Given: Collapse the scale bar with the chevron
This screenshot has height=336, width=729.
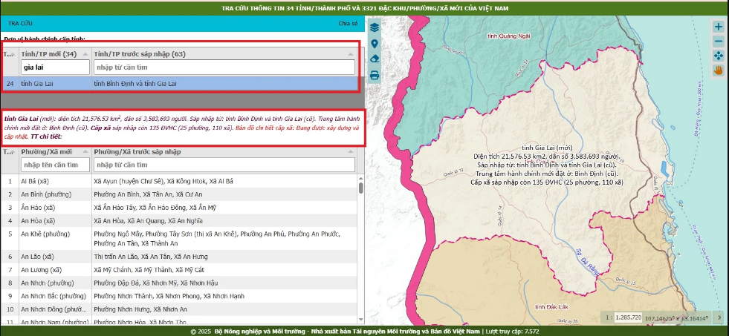Looking at the screenshot, I should click(x=719, y=317).
